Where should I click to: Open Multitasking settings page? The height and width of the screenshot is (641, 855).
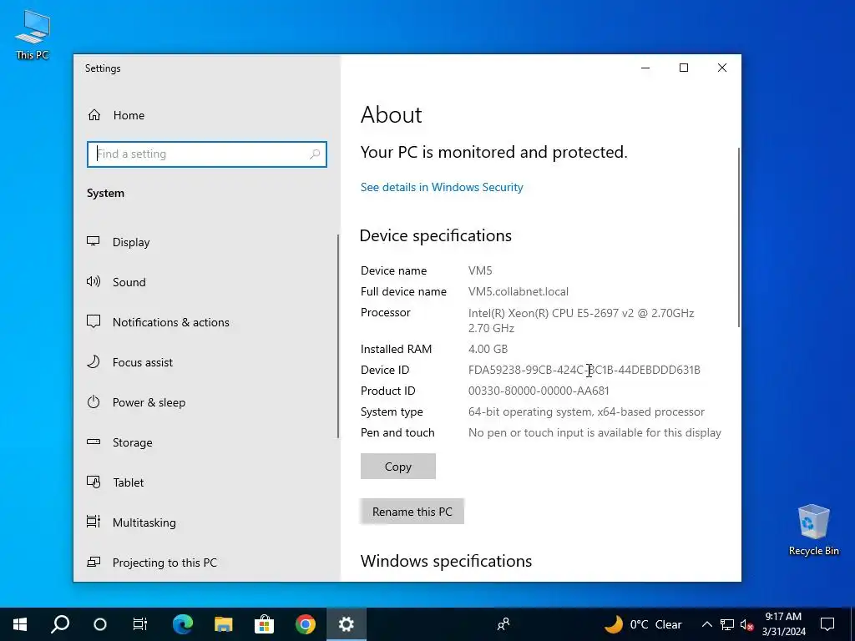[206, 522]
